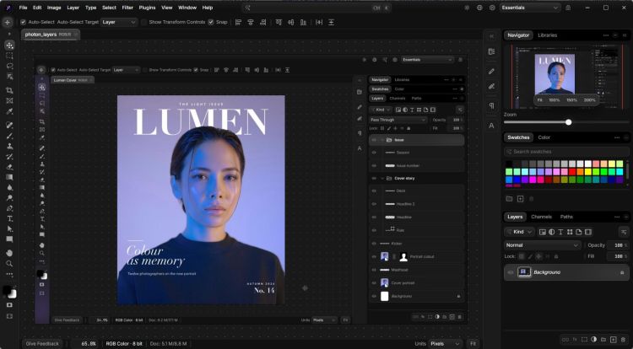The image size is (633, 349).
Task: Click Distribute Horizontally icon in the main options bar
Action: pyautogui.click(x=319, y=22)
